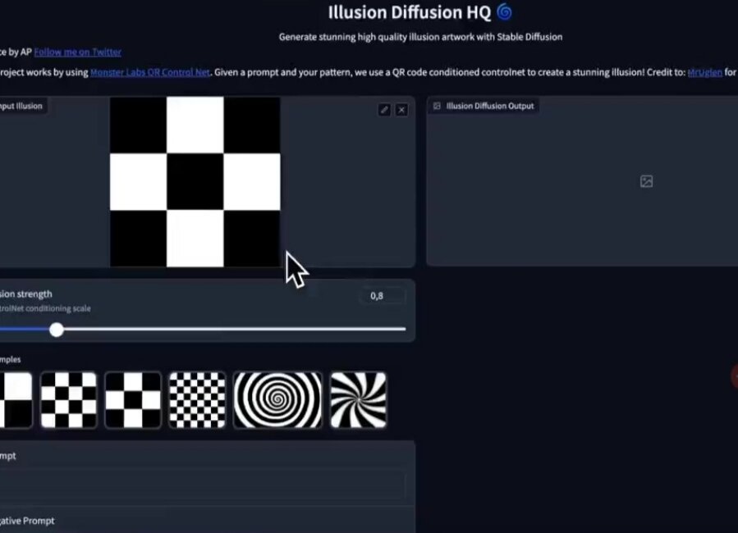738x533 pixels.
Task: Click the Negative Prompt label
Action: [27, 521]
